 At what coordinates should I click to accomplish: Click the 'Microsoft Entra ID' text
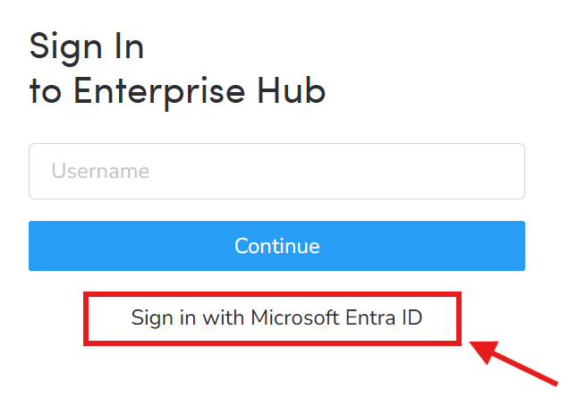[x=336, y=317]
